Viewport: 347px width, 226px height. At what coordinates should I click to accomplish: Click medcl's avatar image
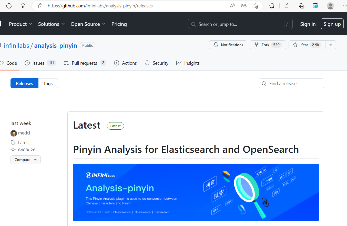pyautogui.click(x=14, y=133)
